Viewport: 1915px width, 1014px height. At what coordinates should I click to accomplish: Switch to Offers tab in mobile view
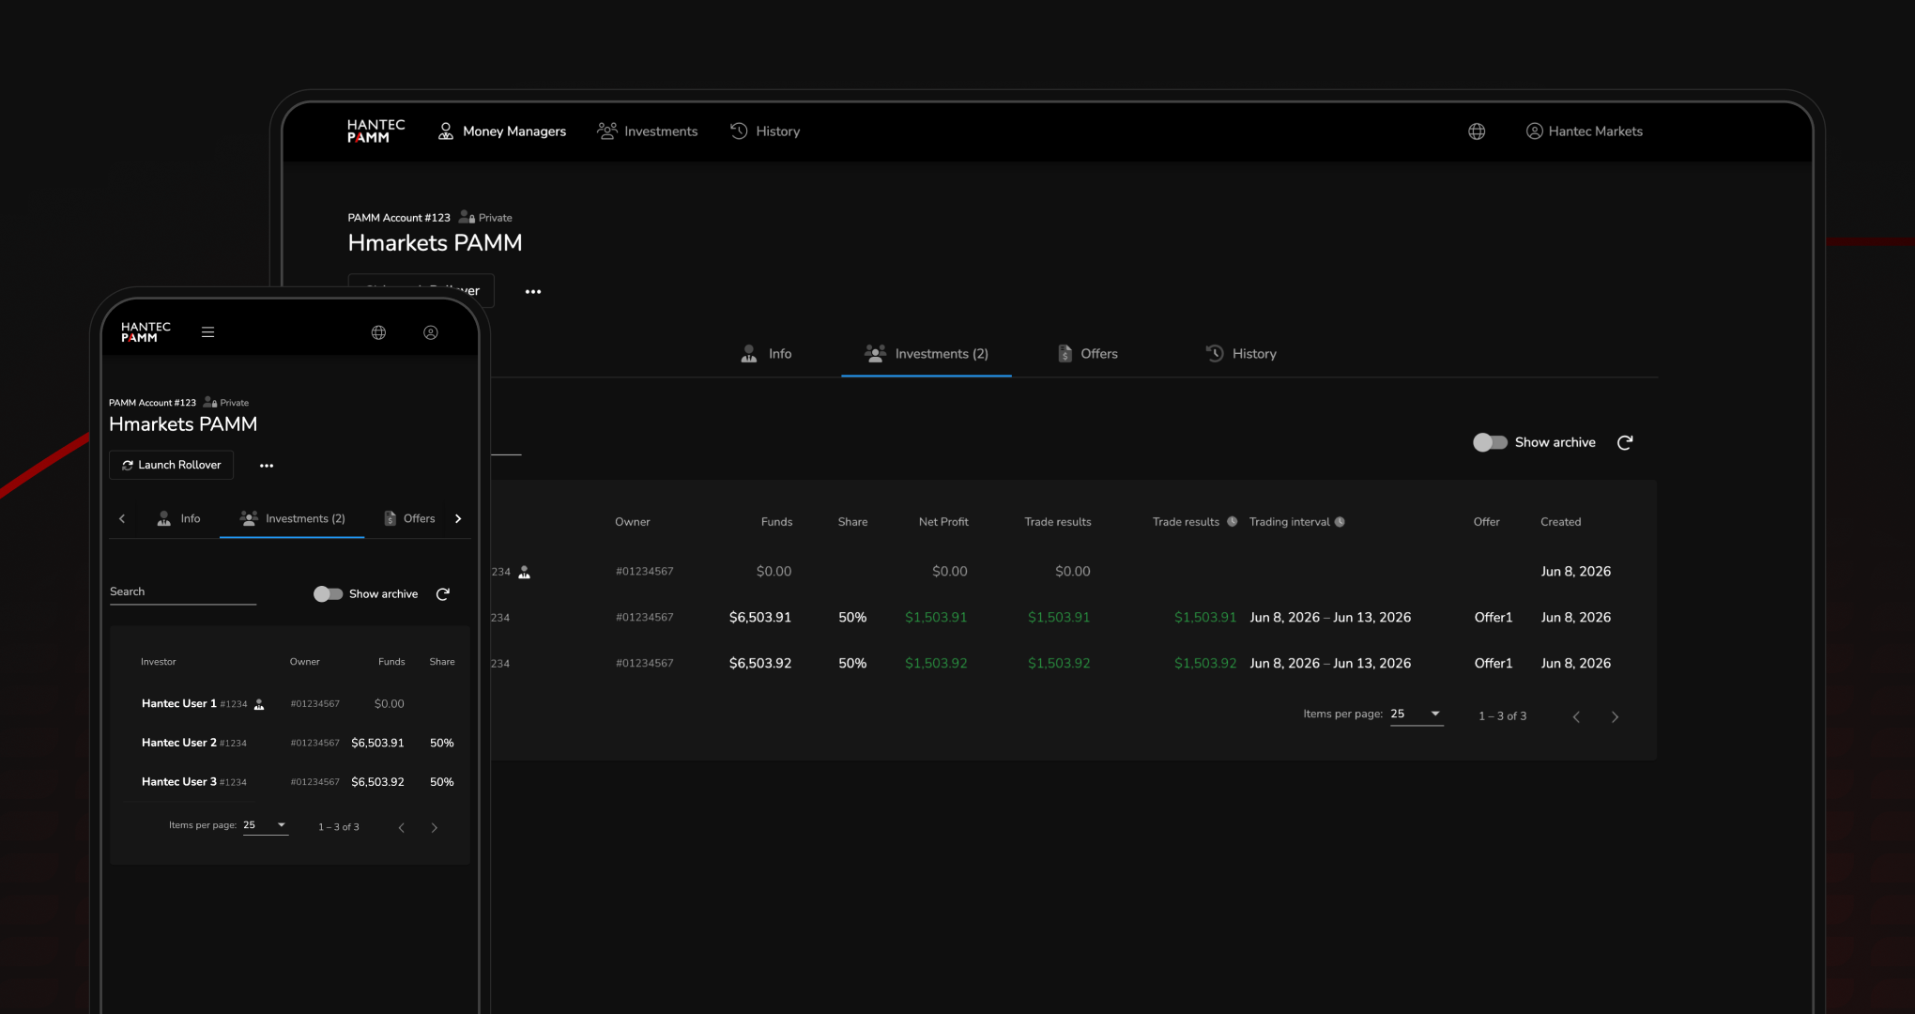coord(409,518)
